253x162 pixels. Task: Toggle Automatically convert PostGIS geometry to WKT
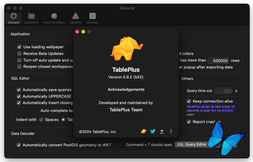coord(19,145)
